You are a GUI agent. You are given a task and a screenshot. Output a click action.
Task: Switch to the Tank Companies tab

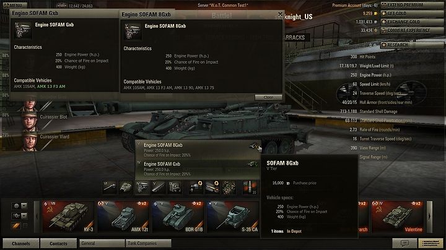[148, 243]
